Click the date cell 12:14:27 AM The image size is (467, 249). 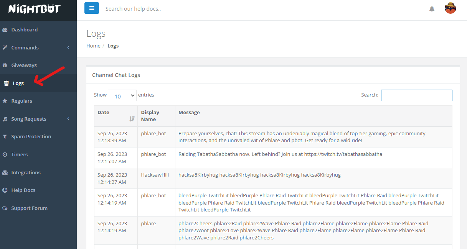coord(116,179)
